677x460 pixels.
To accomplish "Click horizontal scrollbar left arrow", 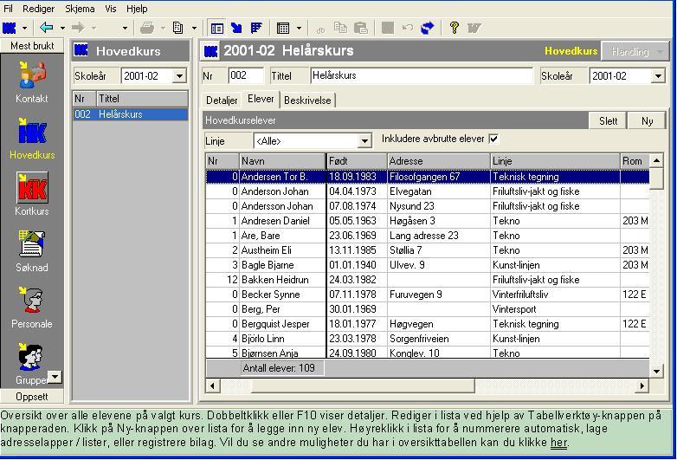I will [x=212, y=385].
